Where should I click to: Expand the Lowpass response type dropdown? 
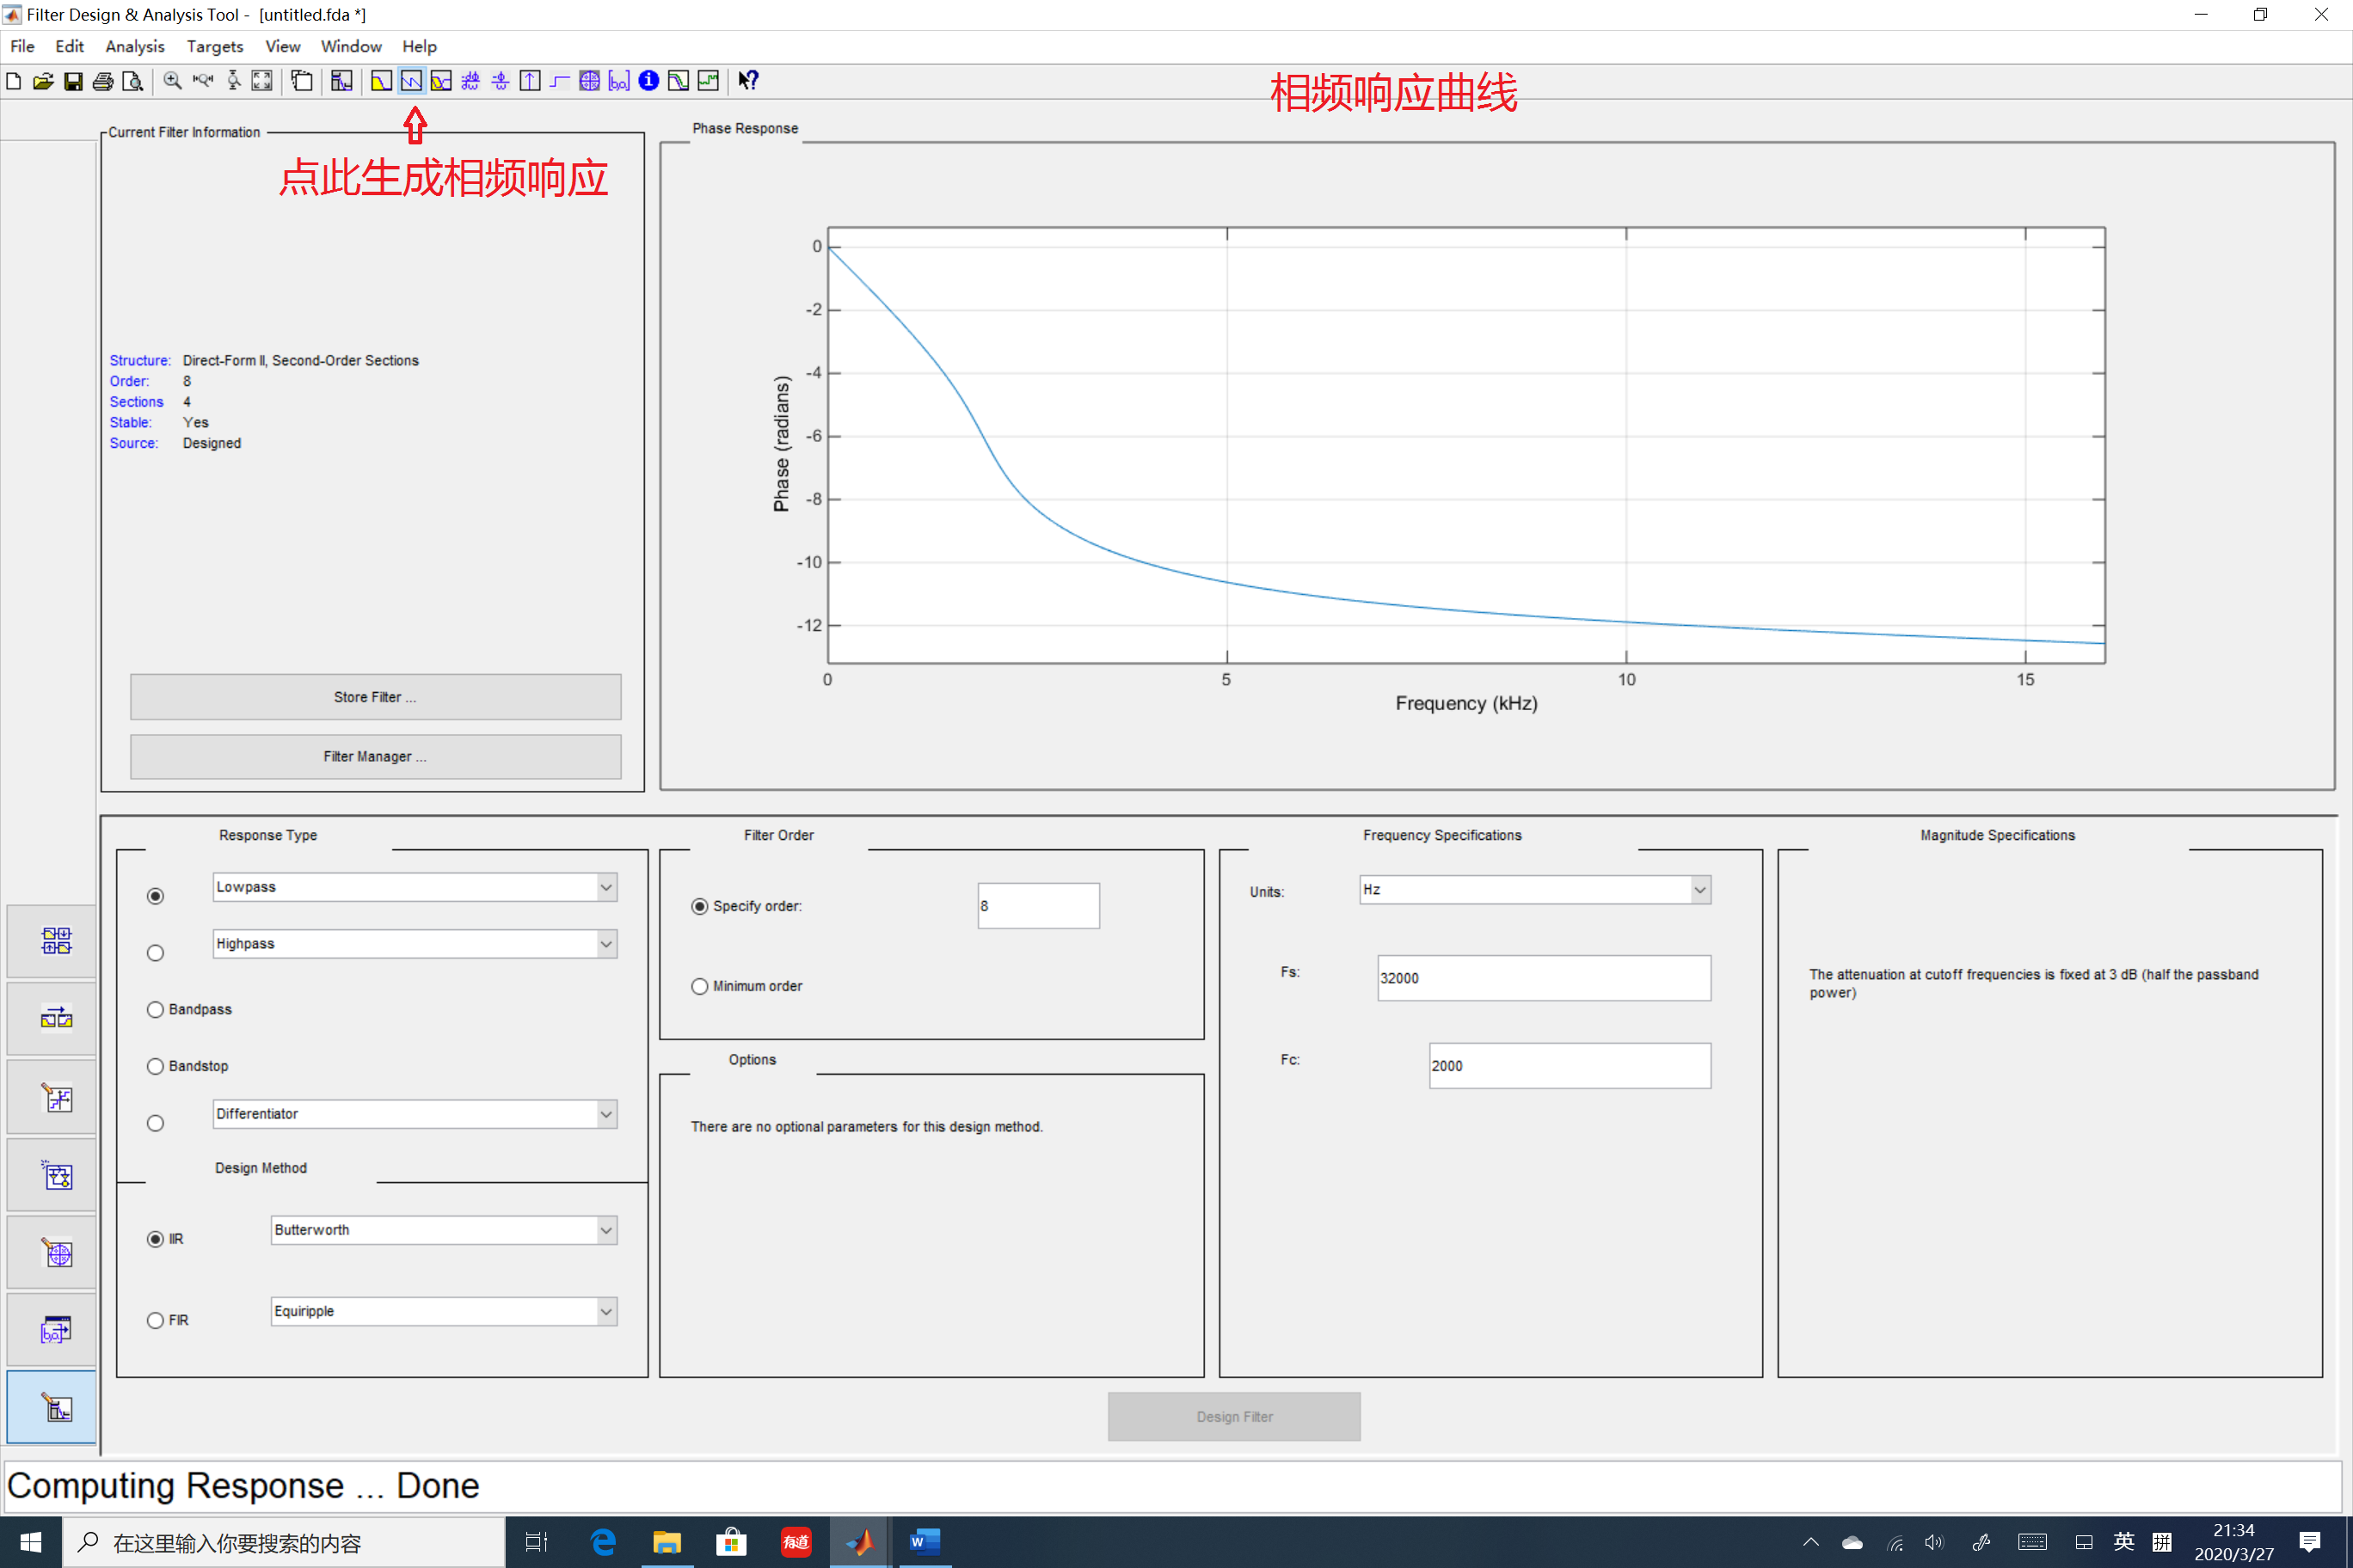(605, 887)
